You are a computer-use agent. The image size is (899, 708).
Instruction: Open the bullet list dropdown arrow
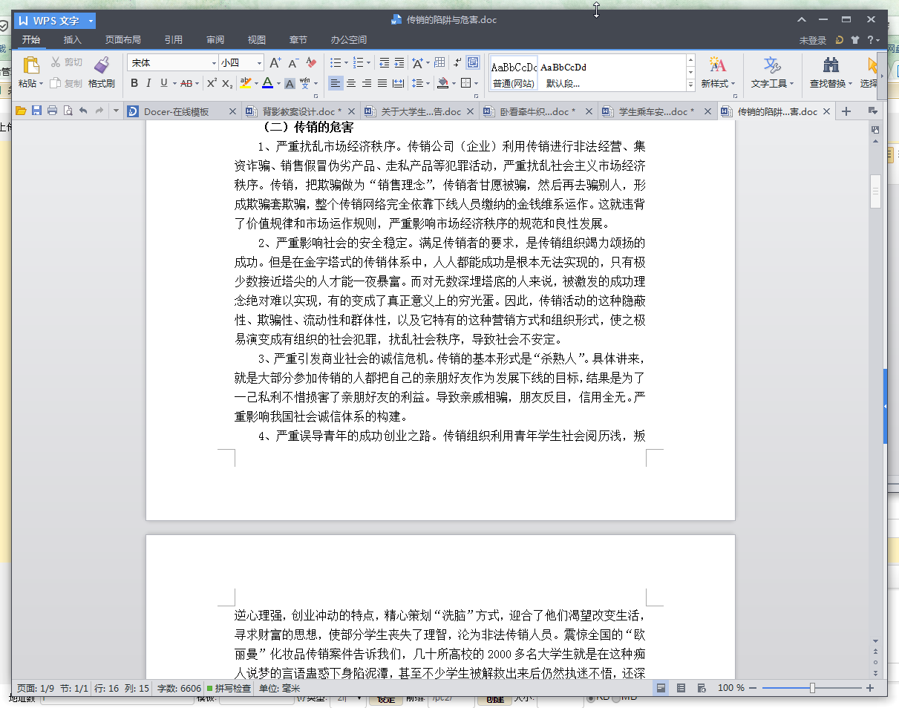[347, 63]
